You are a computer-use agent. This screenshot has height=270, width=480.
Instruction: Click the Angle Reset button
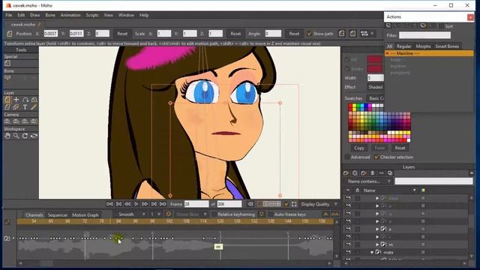click(294, 34)
